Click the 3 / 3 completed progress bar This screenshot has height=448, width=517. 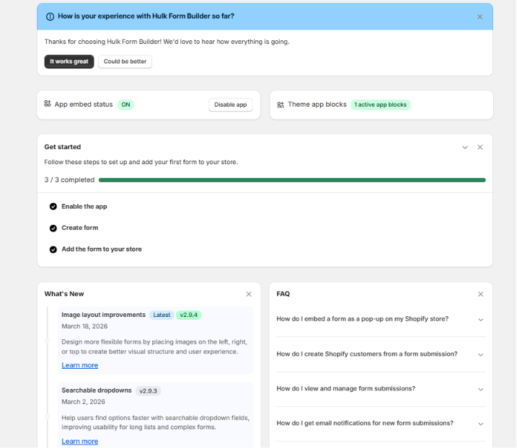coord(292,180)
